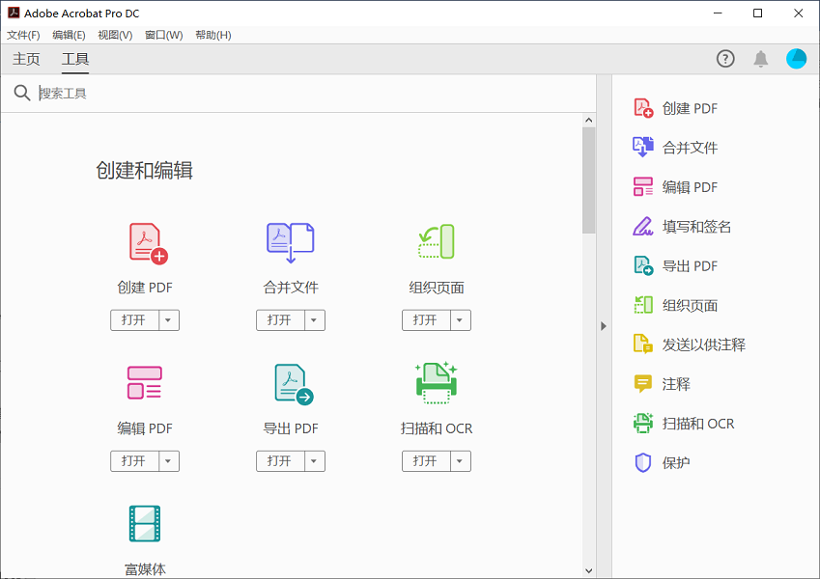Click 打开 button under 编辑 PDF
The image size is (820, 579).
[134, 461]
